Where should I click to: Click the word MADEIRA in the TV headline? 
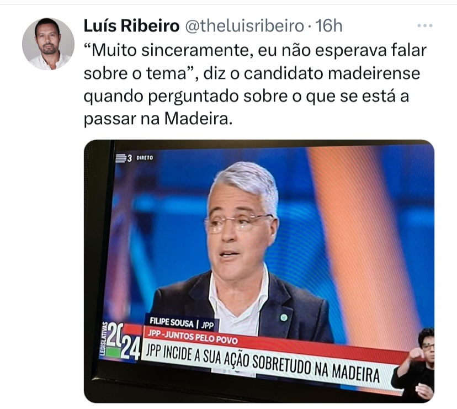(355, 373)
